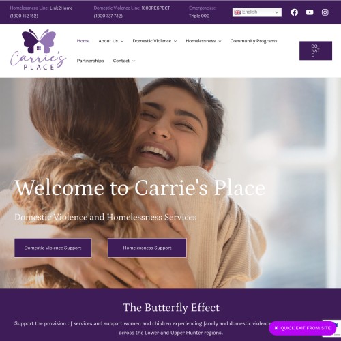Click the Link2Home homelessness line link
The width and height of the screenshot is (341, 341).
click(x=61, y=8)
